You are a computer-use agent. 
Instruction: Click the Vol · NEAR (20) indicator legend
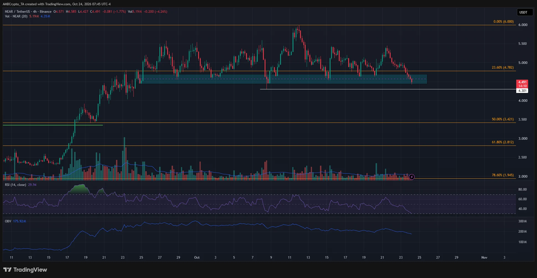click(x=16, y=16)
